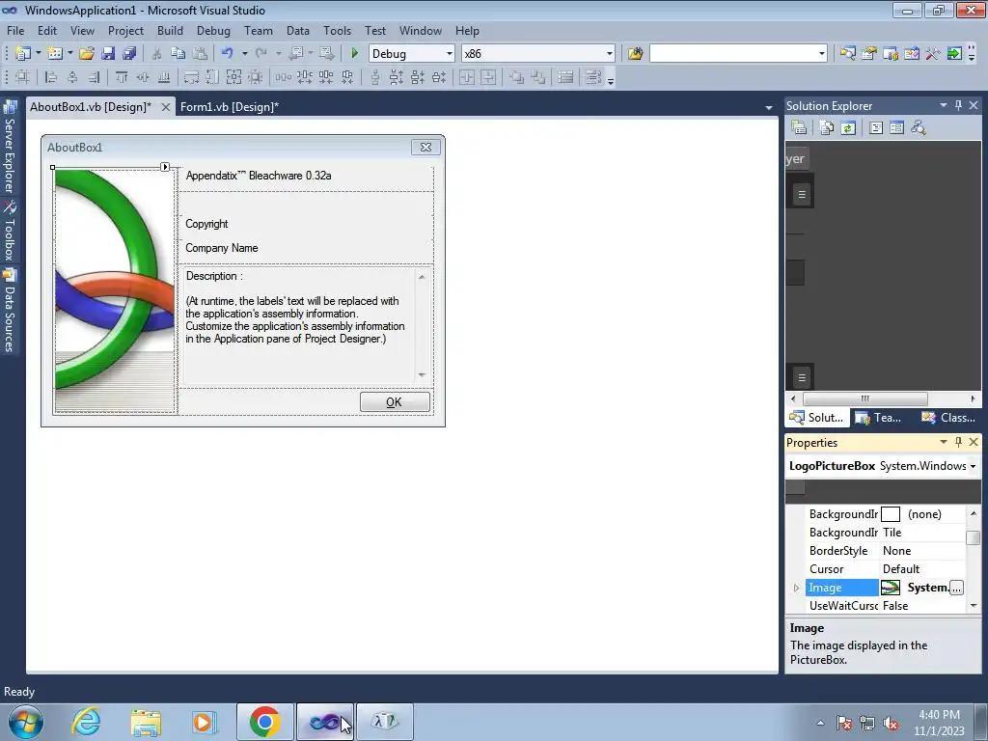This screenshot has width=988, height=741.
Task: Select the Cursor property row
Action: pos(886,569)
